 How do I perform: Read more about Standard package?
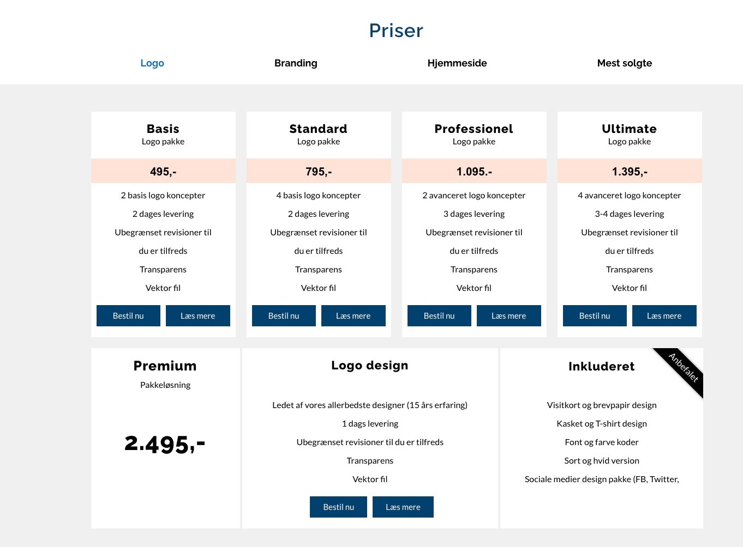click(x=353, y=316)
